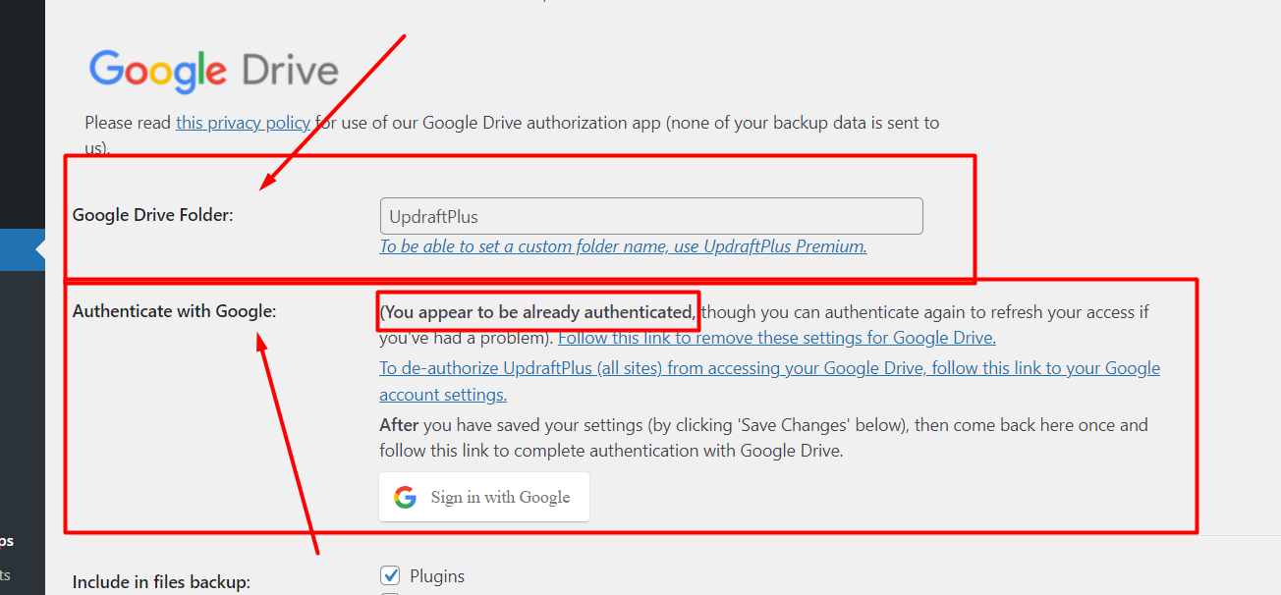Click the 'After you have saved your settings' paragraph
This screenshot has width=1281, height=595.
click(x=764, y=438)
